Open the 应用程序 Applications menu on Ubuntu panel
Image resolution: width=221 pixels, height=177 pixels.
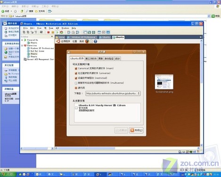(65, 42)
